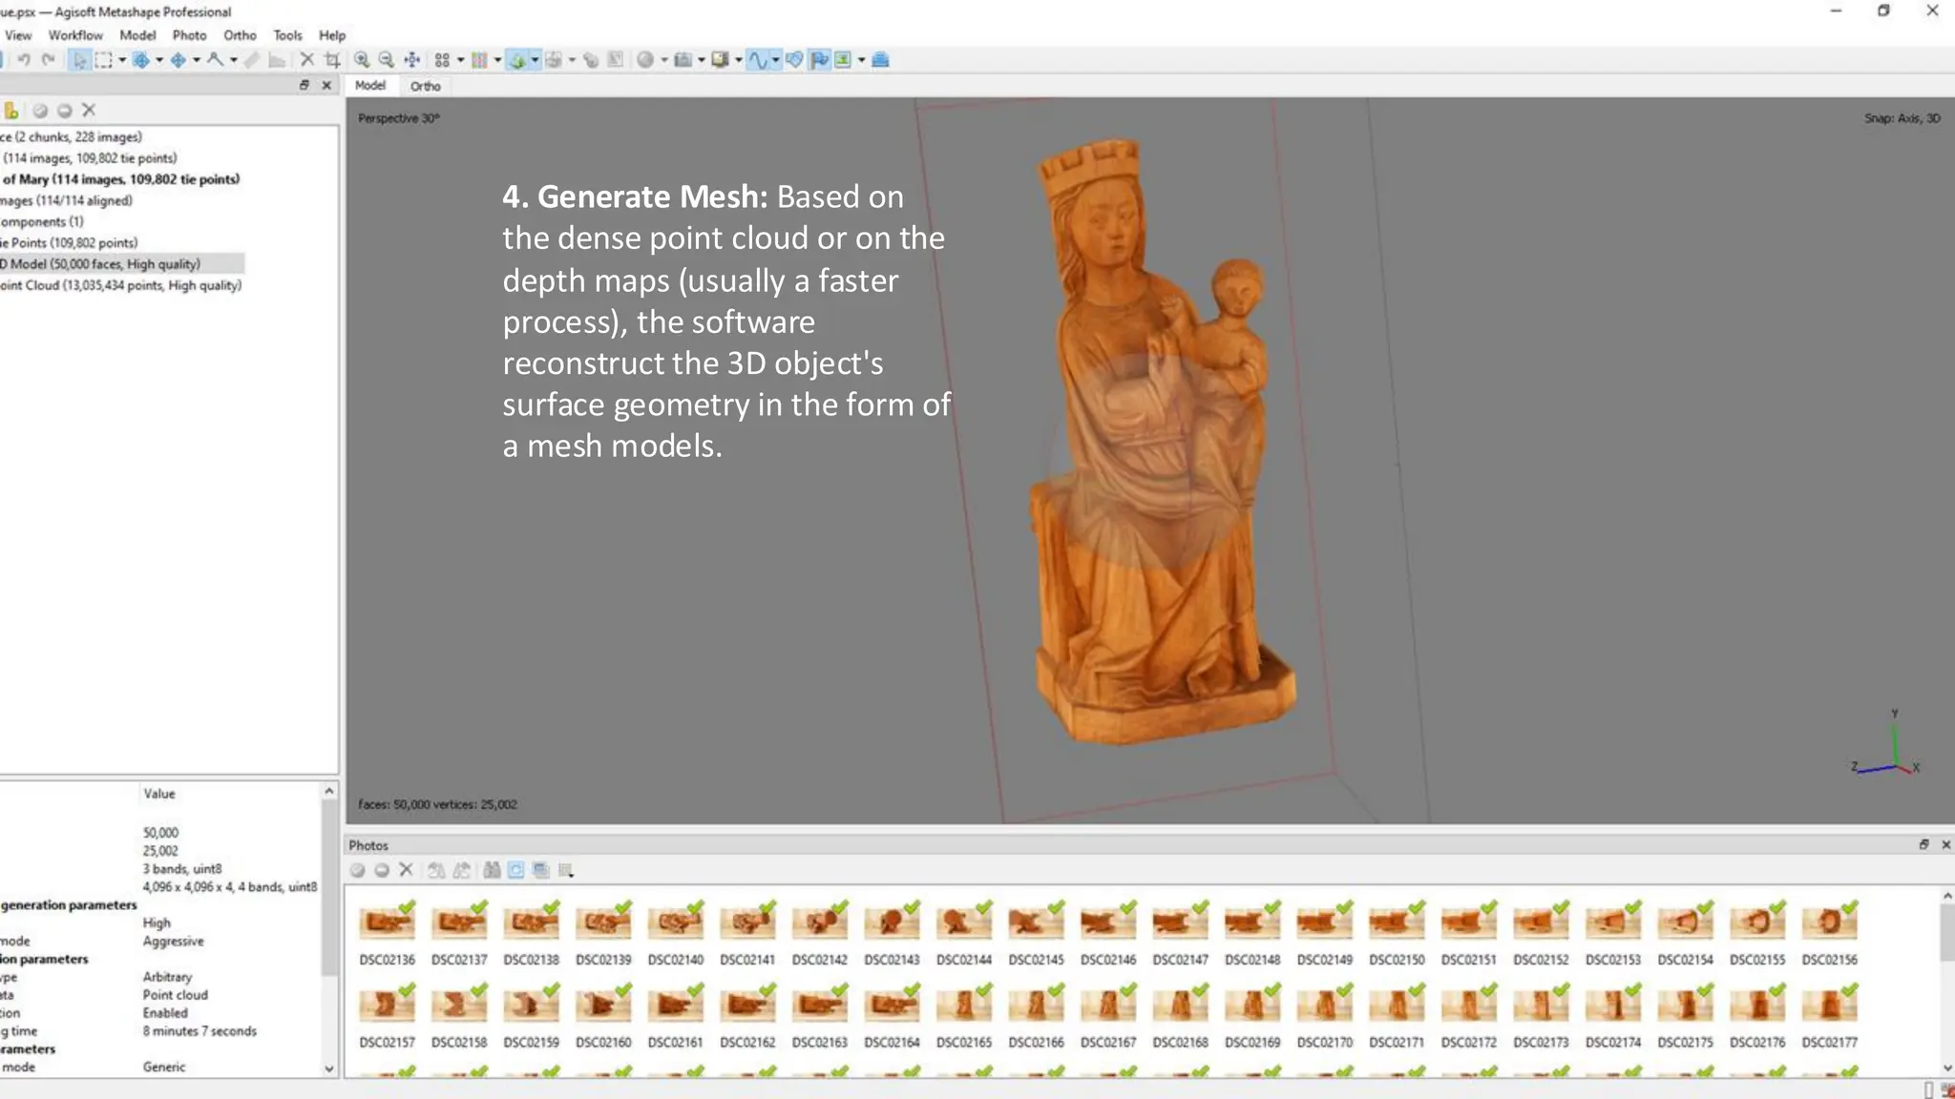Click Enable Cameras in Photos toolbar

pos(357,870)
